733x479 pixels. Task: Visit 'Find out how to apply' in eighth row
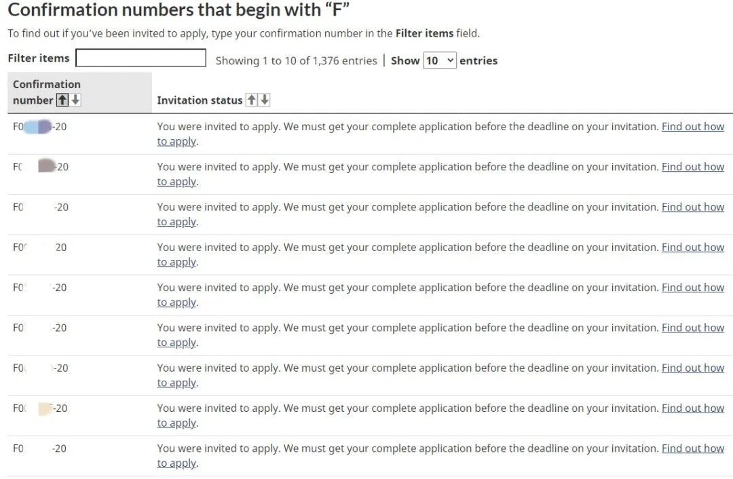click(693, 408)
